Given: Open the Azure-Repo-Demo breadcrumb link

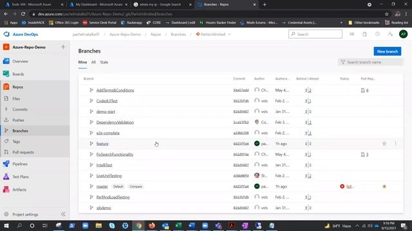Looking at the screenshot, I should coord(125,34).
